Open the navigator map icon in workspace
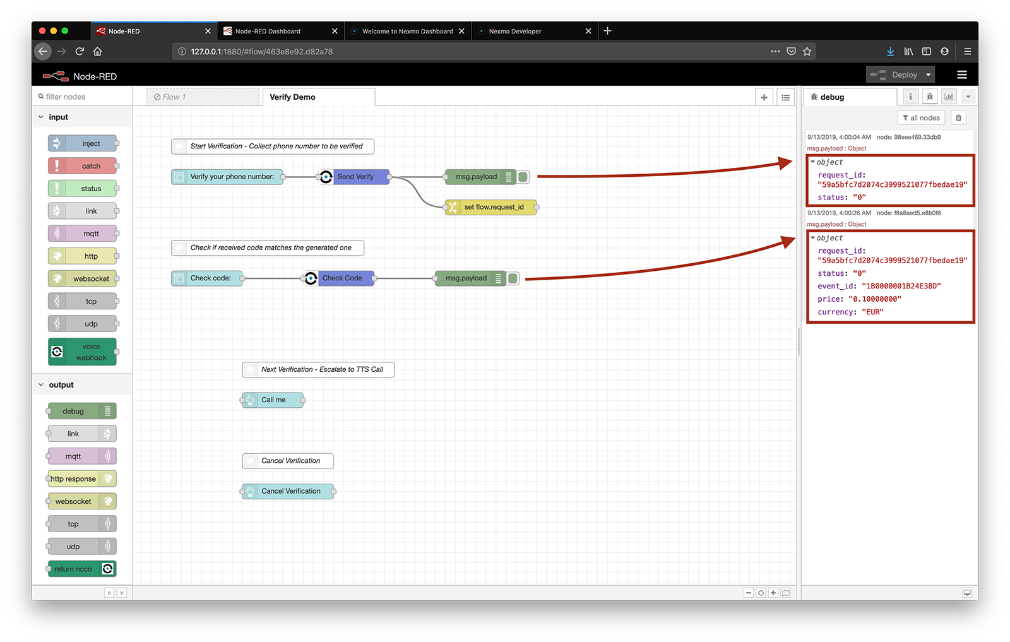The height and width of the screenshot is (642, 1010). pos(785,593)
